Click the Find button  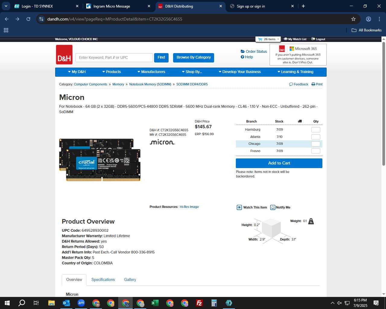coord(161,58)
